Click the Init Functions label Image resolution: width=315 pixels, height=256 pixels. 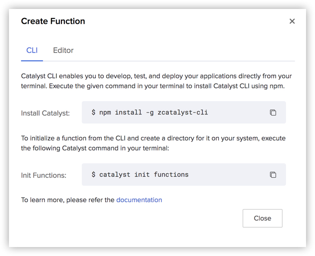coord(43,175)
